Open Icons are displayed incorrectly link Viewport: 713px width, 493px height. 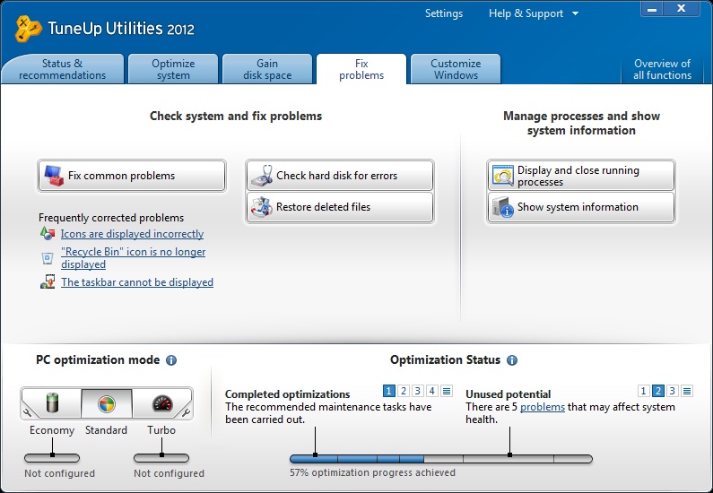pos(133,234)
